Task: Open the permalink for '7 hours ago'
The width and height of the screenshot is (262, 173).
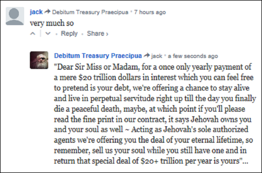Action: [x=150, y=12]
